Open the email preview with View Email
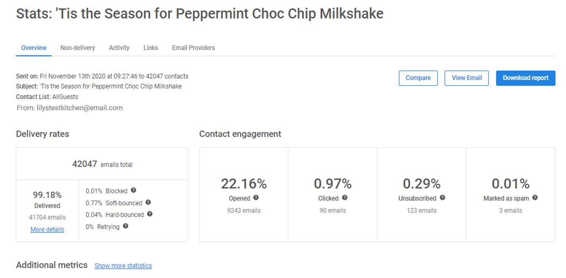The image size is (566, 278). pos(466,78)
